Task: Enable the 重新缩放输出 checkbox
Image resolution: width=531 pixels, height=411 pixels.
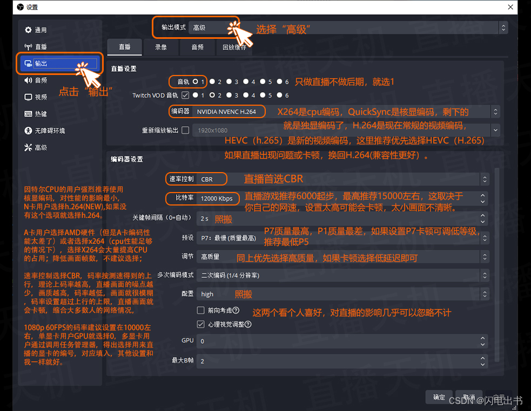Action: [185, 130]
